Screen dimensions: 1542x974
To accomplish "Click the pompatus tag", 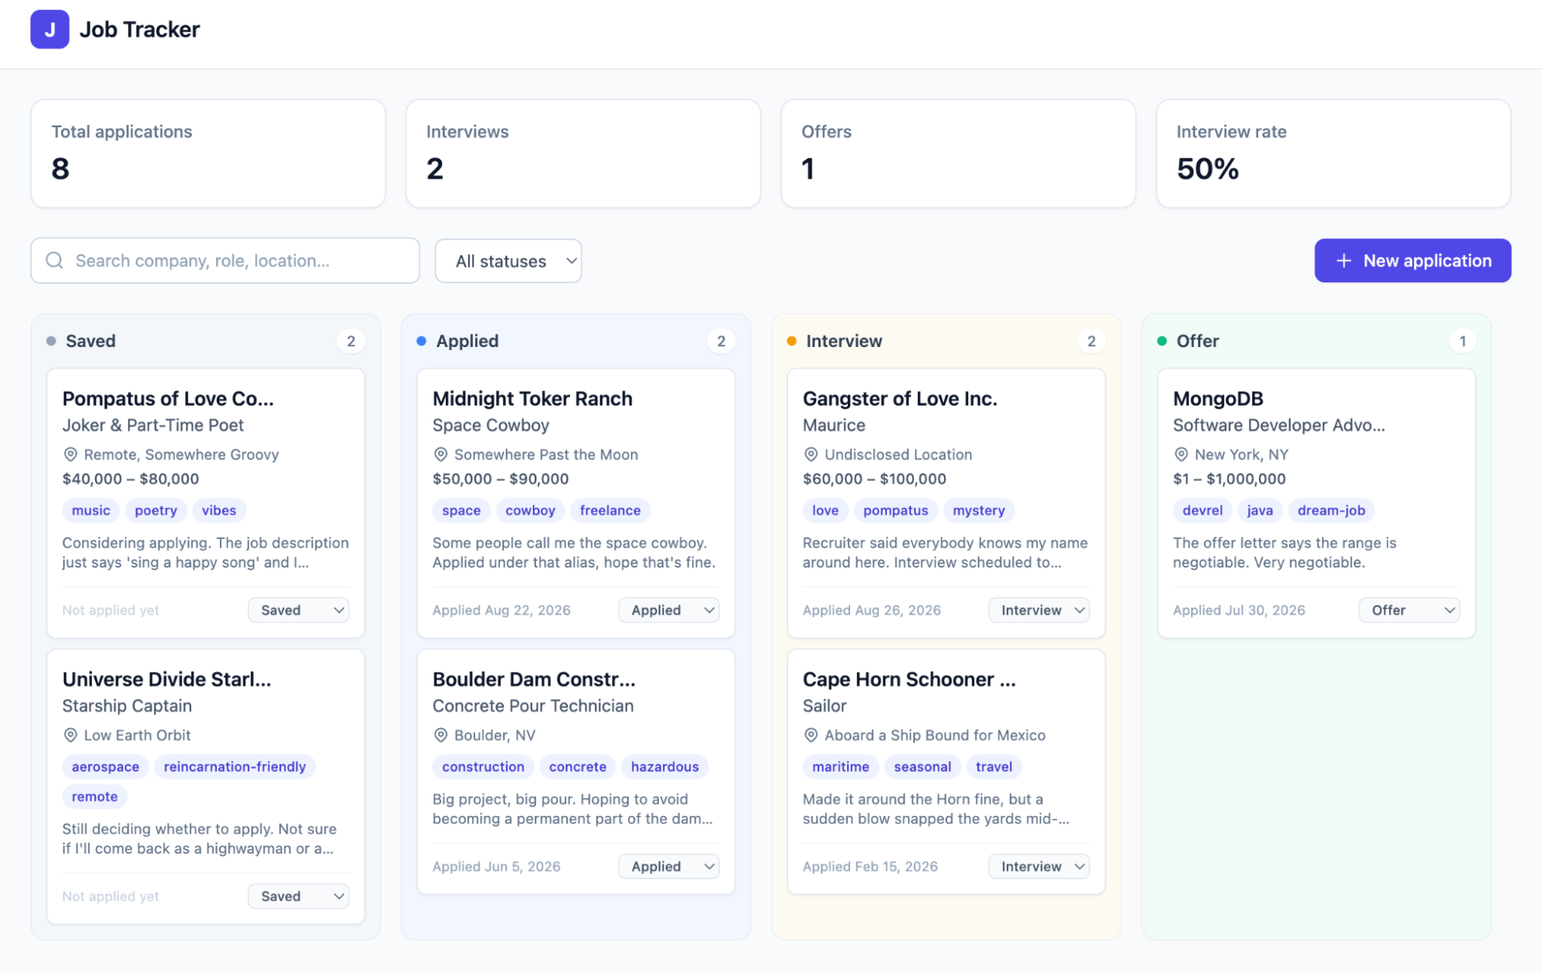I will click(x=896, y=511).
